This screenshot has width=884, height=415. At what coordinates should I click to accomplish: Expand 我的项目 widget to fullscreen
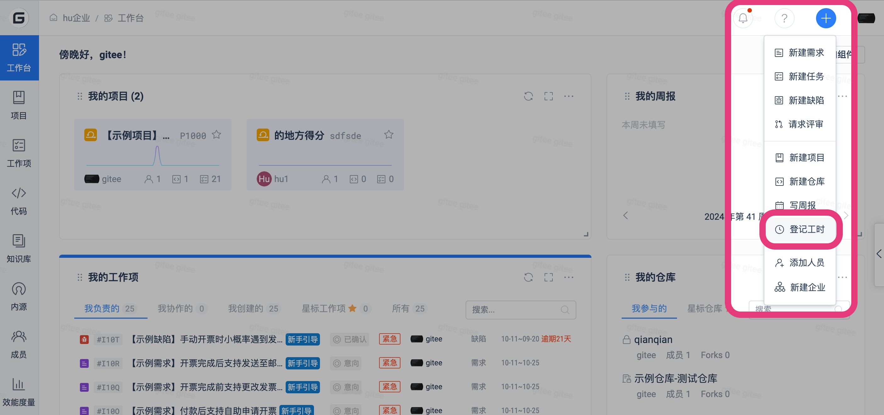(x=548, y=96)
